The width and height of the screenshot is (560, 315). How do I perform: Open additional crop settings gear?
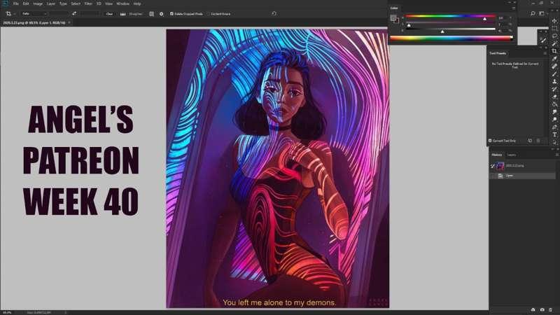point(162,14)
